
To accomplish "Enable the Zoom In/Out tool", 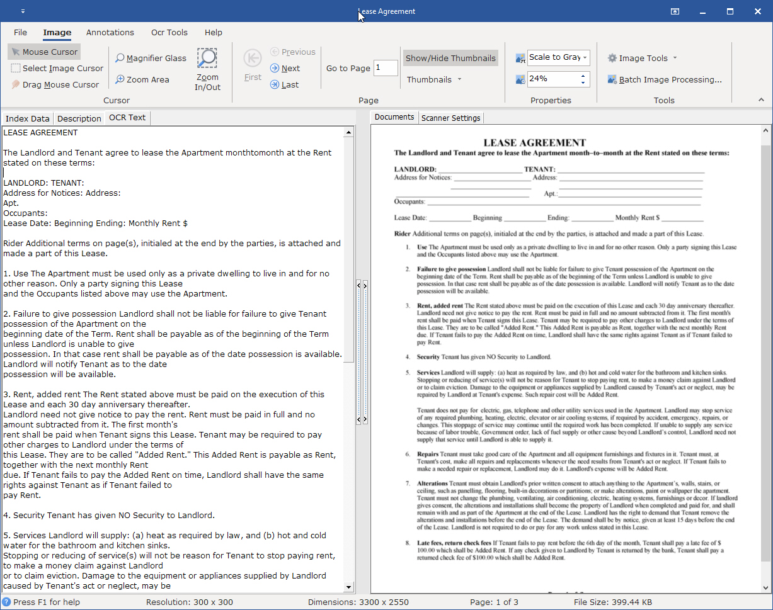I will pos(207,68).
